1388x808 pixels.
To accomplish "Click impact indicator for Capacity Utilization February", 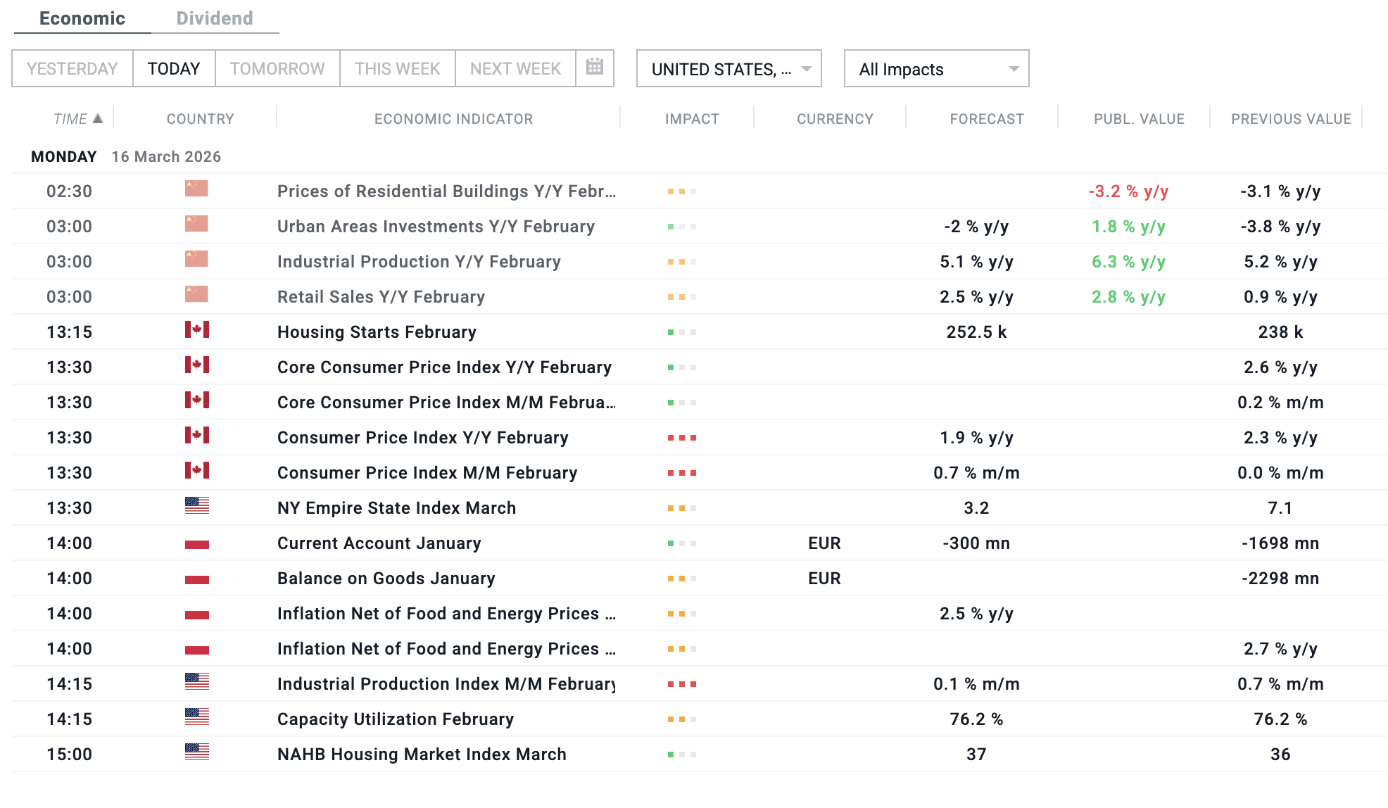I will pyautogui.click(x=681, y=719).
